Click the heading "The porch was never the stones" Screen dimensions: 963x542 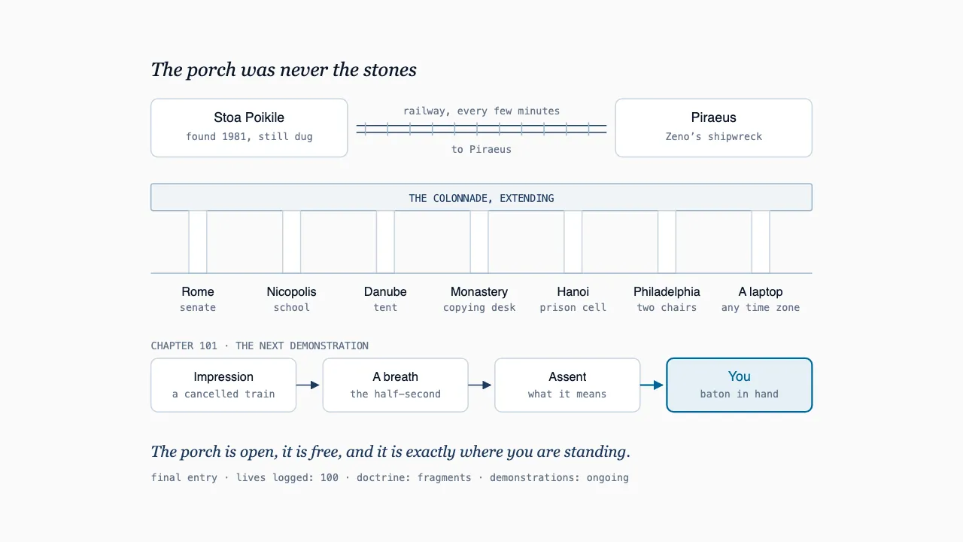[x=284, y=70]
